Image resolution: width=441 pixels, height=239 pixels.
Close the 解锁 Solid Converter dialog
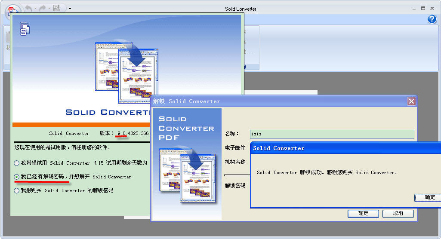pyautogui.click(x=411, y=101)
